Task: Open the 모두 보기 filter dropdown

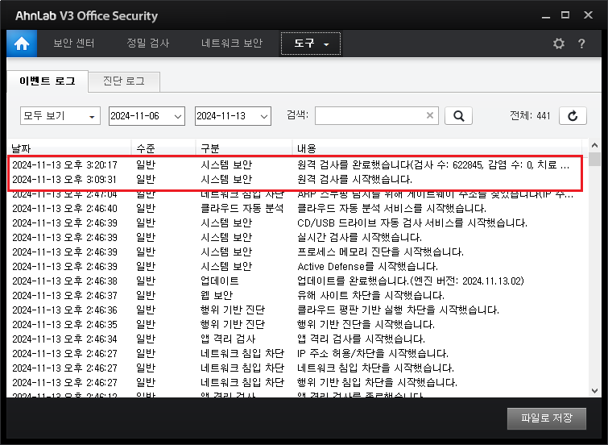Action: [60, 116]
